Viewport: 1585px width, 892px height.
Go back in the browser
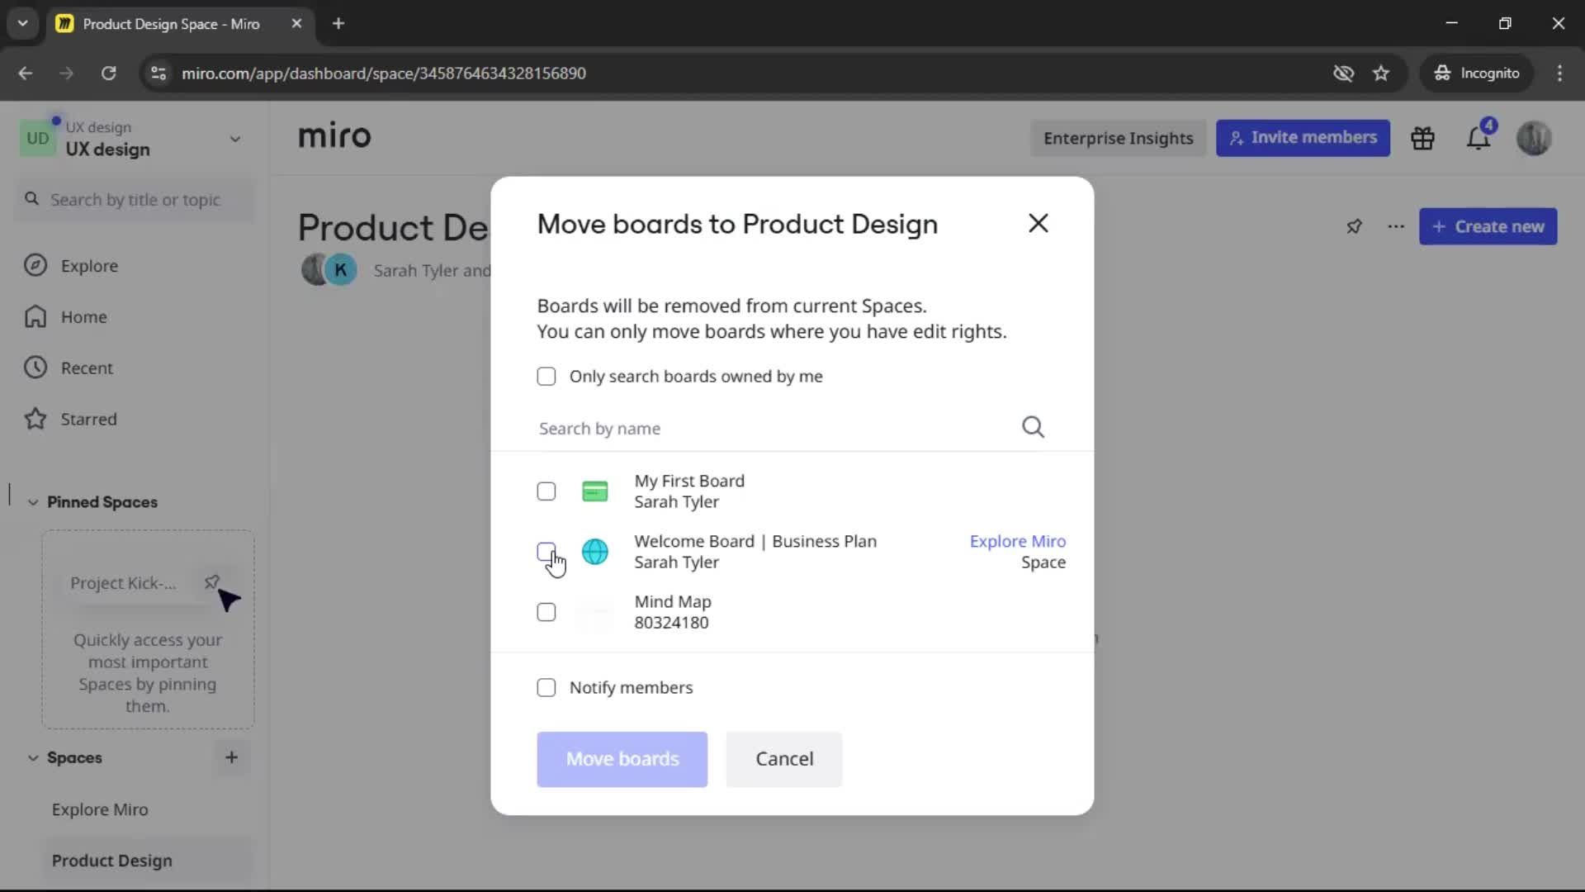point(26,74)
